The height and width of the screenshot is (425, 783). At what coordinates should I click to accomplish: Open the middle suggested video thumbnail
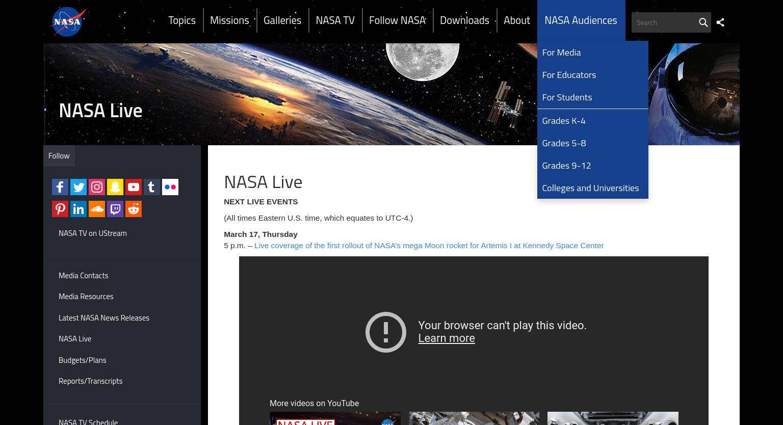[x=474, y=418]
